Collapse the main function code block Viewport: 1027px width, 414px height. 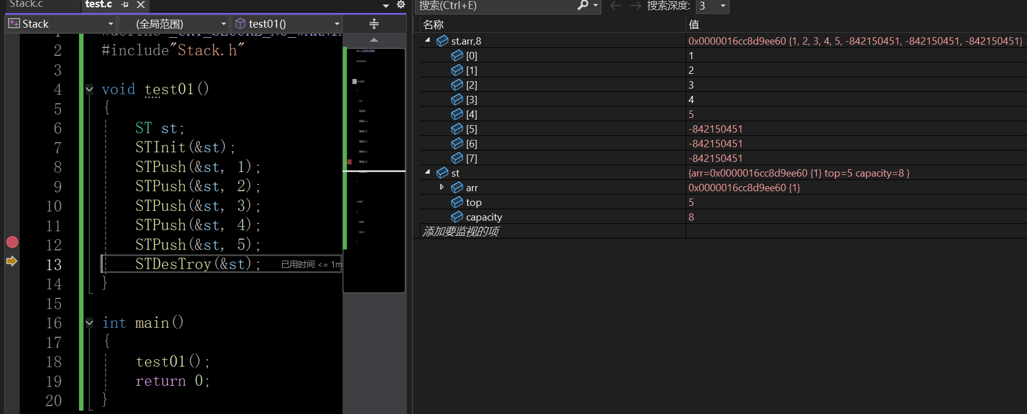89,323
